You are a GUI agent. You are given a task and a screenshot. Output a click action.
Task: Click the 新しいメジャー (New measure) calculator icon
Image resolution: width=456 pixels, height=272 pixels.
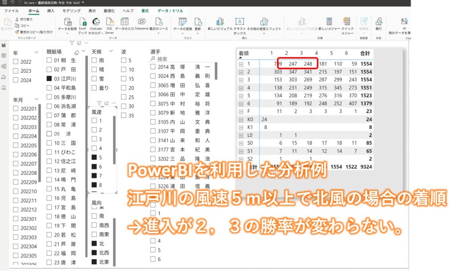click(x=329, y=21)
